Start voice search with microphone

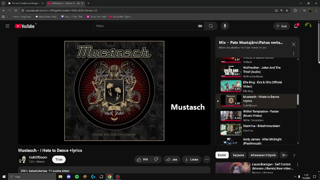pos(225,26)
